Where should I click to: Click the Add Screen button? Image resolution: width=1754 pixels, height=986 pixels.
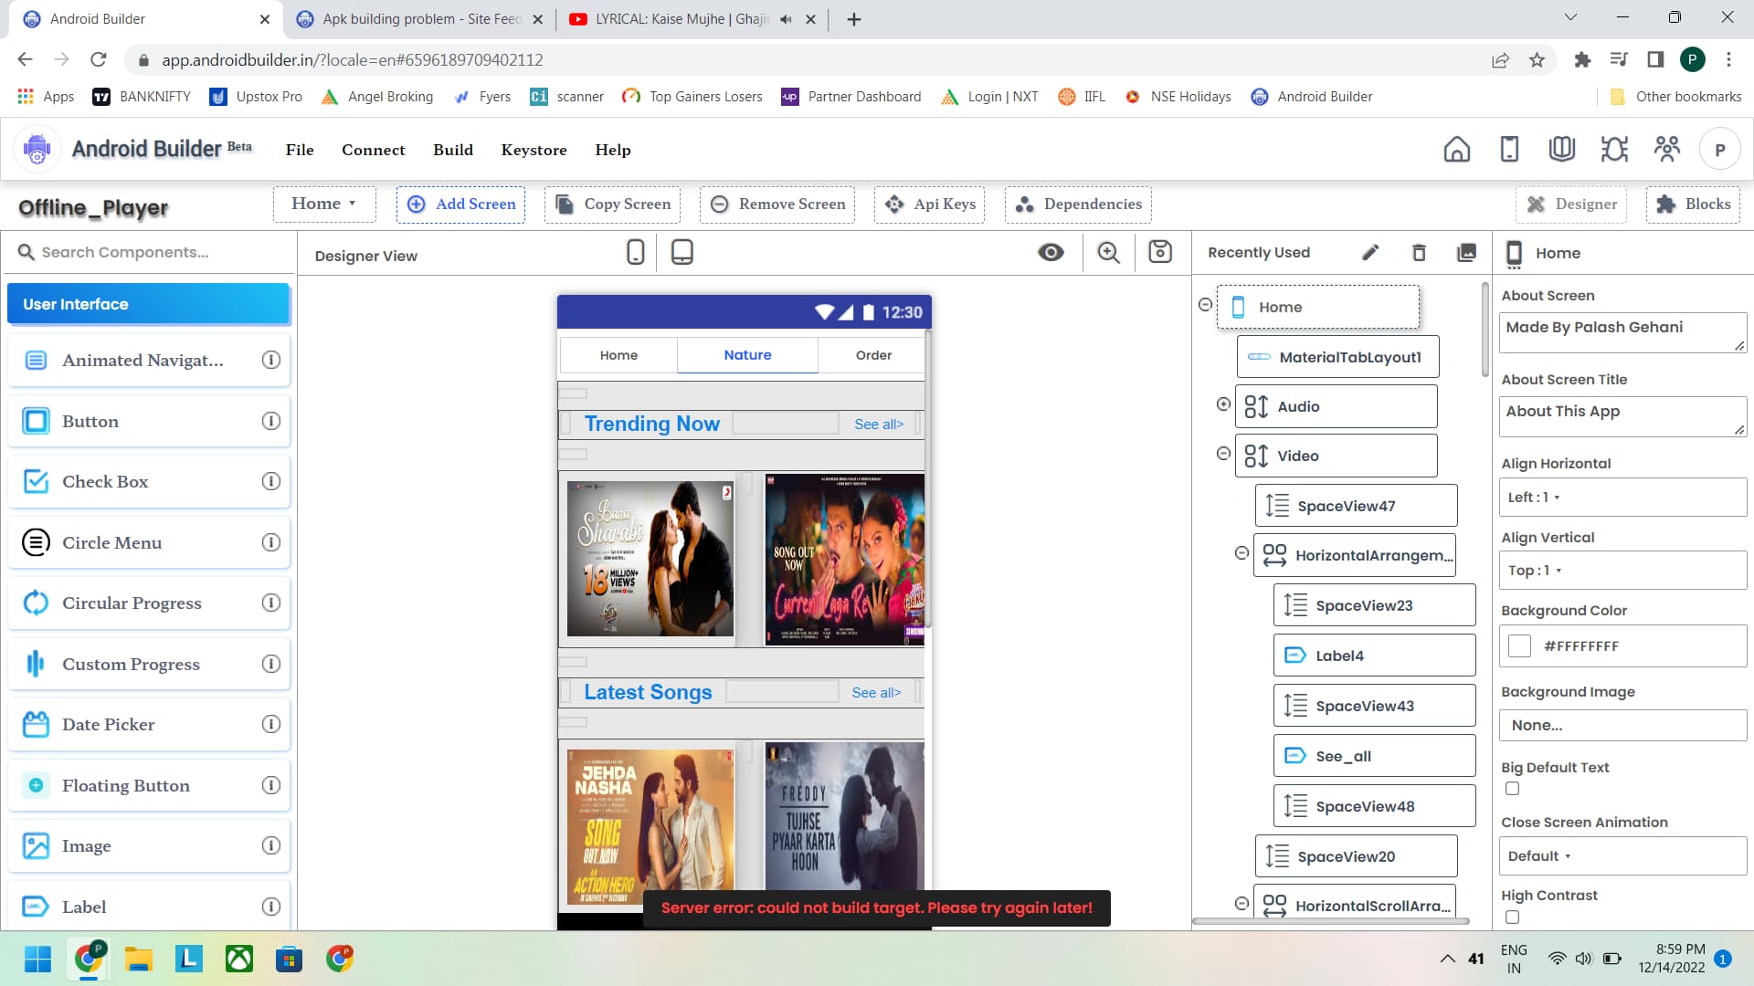click(461, 205)
